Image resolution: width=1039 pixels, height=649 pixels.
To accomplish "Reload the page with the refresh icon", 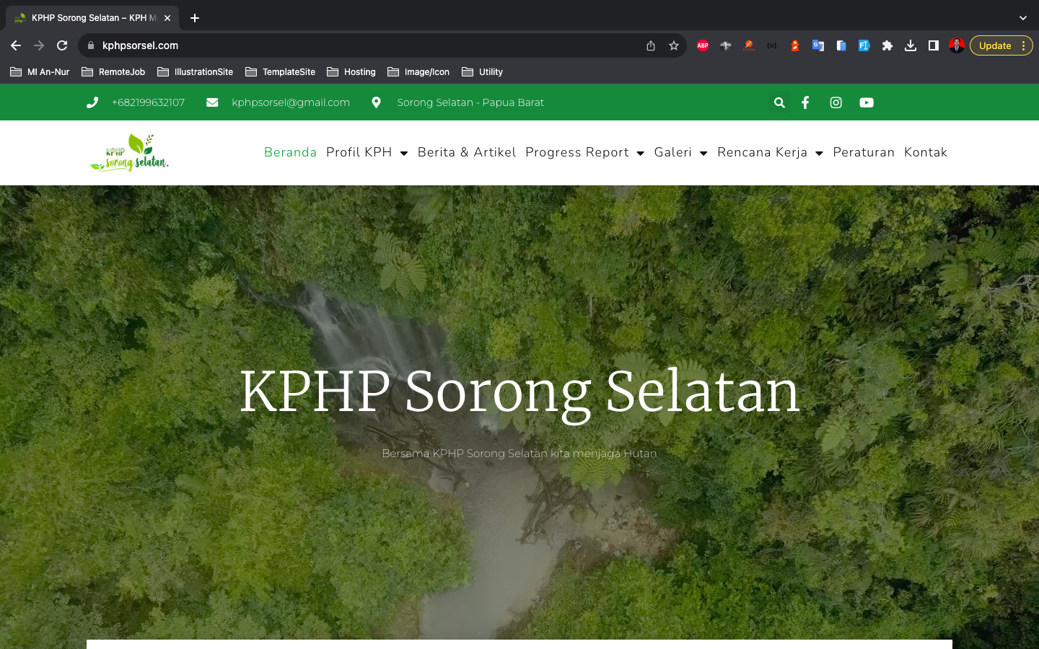I will point(62,45).
